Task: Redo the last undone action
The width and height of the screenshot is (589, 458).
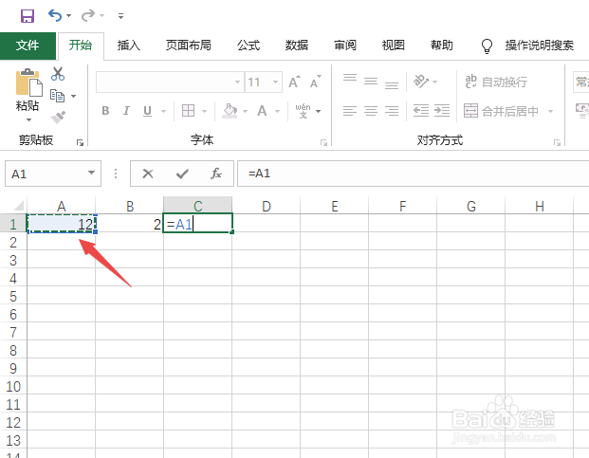Action: [x=88, y=16]
